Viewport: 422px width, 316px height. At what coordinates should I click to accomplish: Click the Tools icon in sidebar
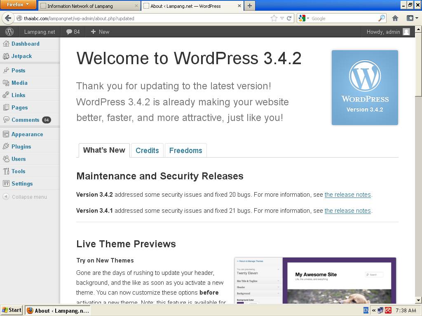coord(6,171)
